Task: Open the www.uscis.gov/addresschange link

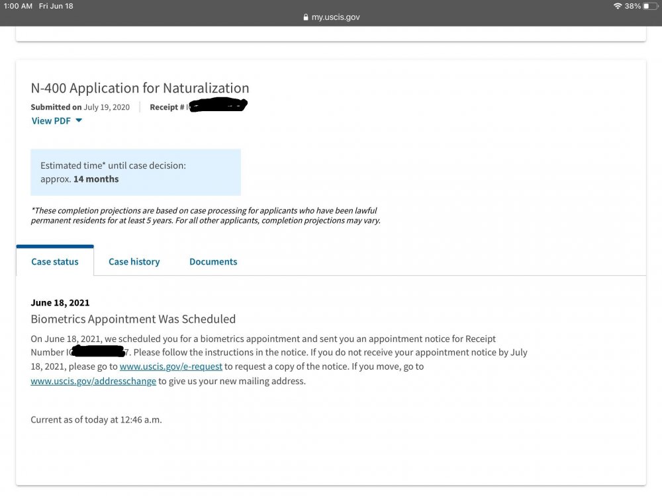Action: click(x=93, y=382)
